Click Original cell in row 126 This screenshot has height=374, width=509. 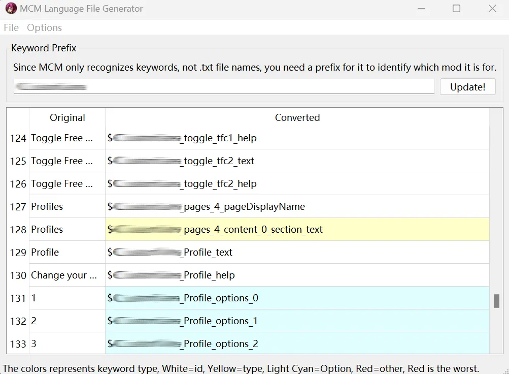(67, 184)
